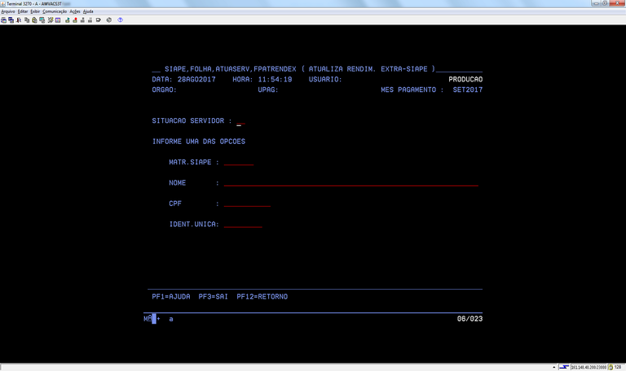Click the 28AGO2017 date value
The image size is (626, 371).
point(196,79)
